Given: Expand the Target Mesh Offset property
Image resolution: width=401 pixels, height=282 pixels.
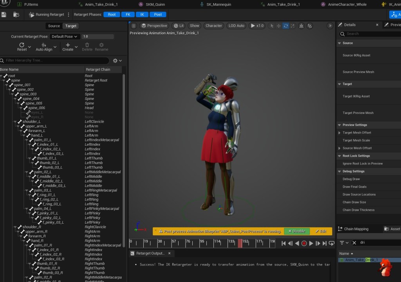Looking at the screenshot, I should pyautogui.click(x=340, y=133).
